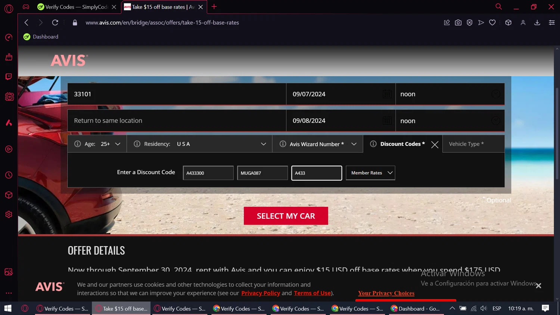Open the taskbar volume speaker icon

coord(483,308)
